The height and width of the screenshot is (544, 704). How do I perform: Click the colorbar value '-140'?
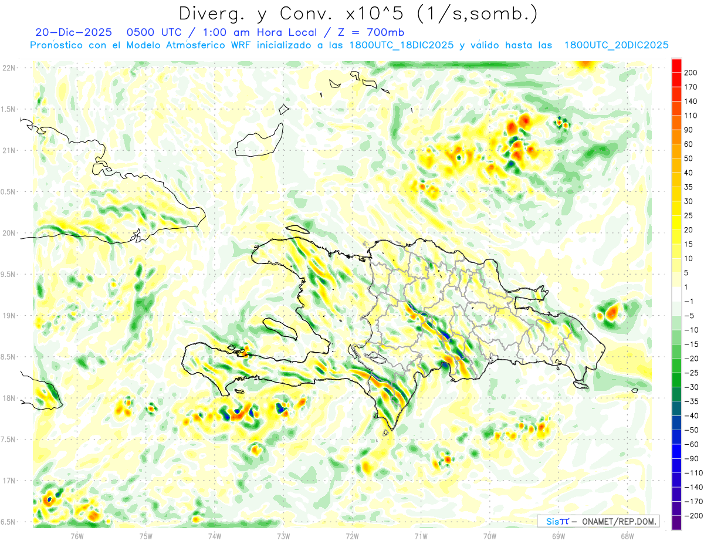click(x=694, y=488)
